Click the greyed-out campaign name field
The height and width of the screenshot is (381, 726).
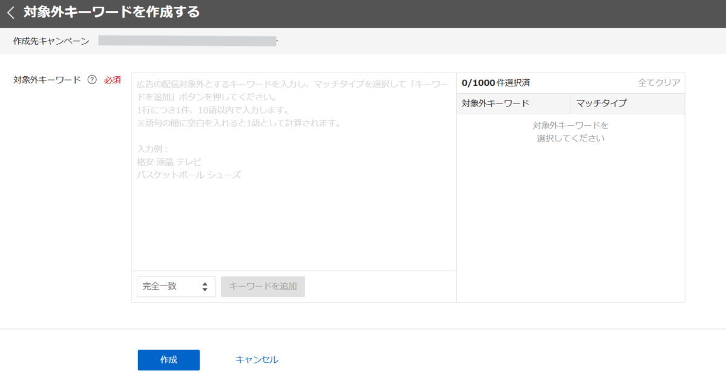coord(187,41)
